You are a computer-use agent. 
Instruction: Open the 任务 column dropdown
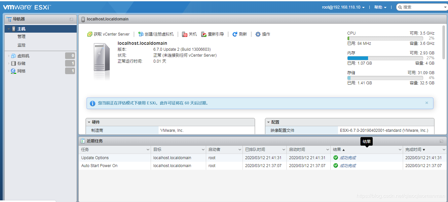pyautogui.click(x=148, y=150)
